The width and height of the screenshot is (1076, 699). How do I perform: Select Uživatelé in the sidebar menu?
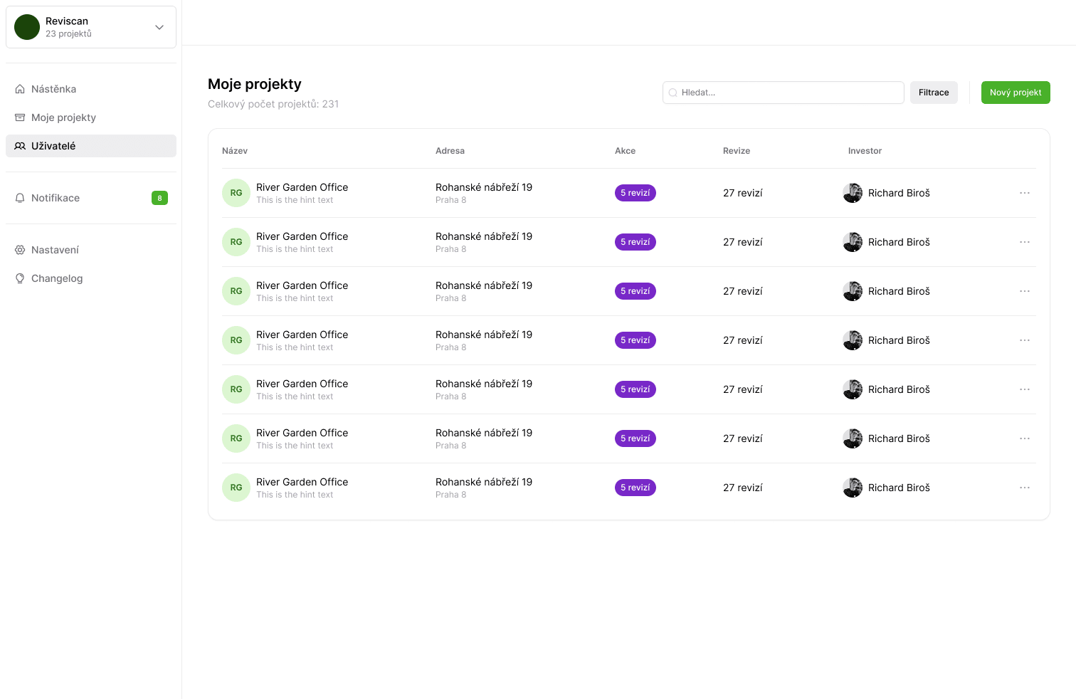pyautogui.click(x=53, y=145)
